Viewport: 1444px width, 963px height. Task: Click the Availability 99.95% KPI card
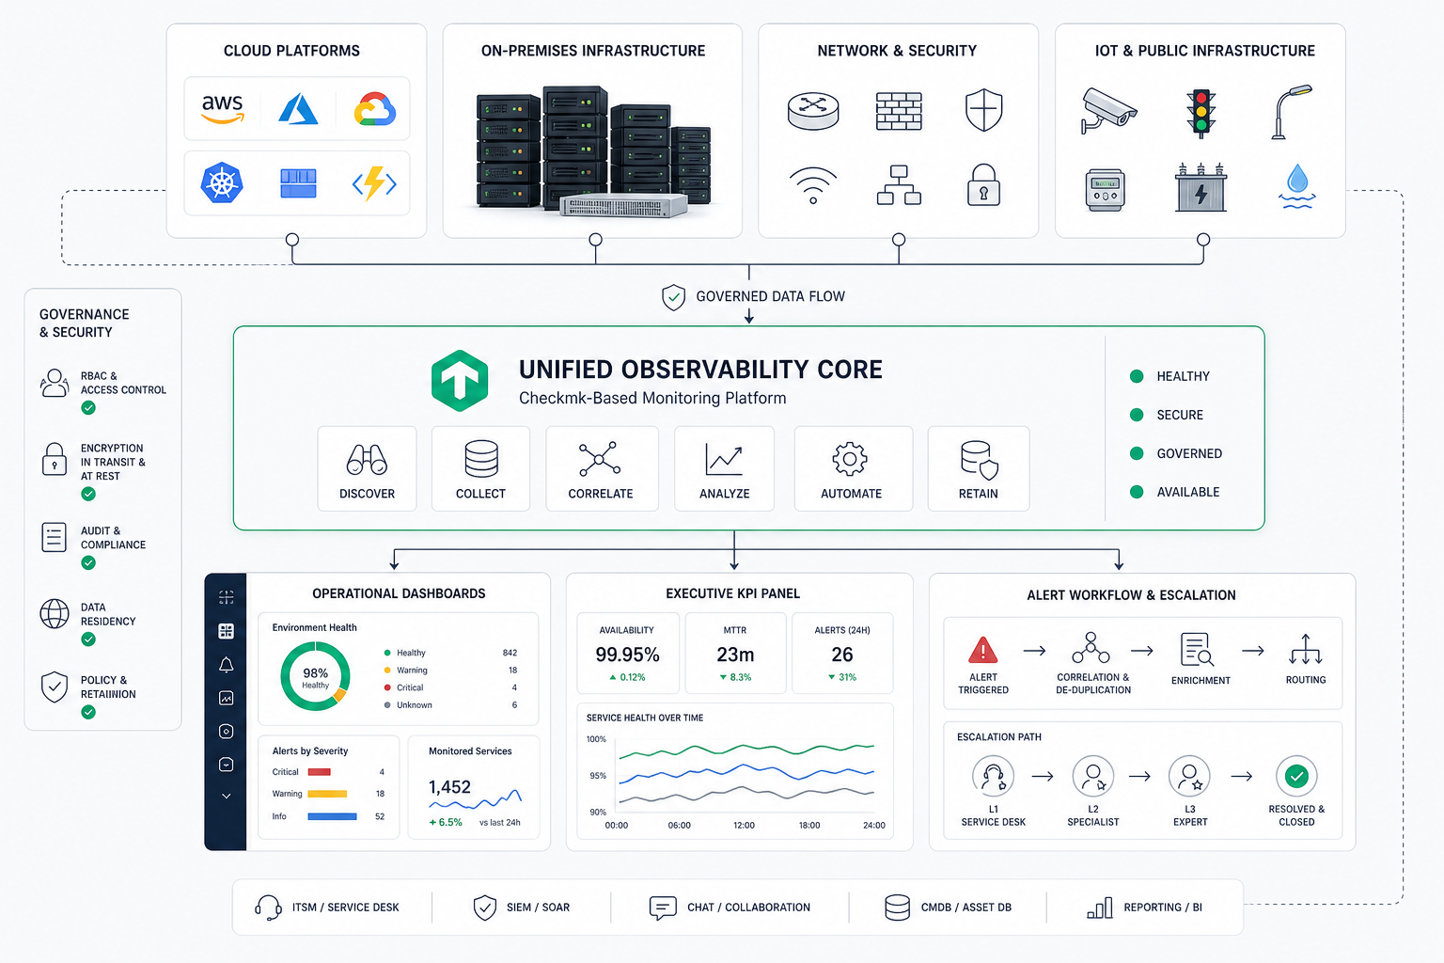tap(627, 654)
